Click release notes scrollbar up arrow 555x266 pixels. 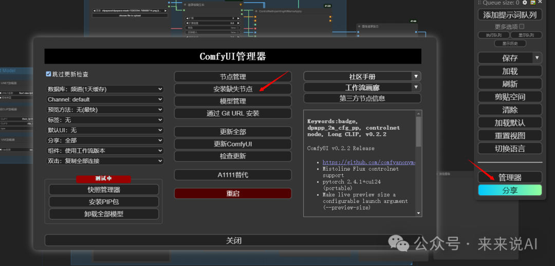(x=418, y=114)
